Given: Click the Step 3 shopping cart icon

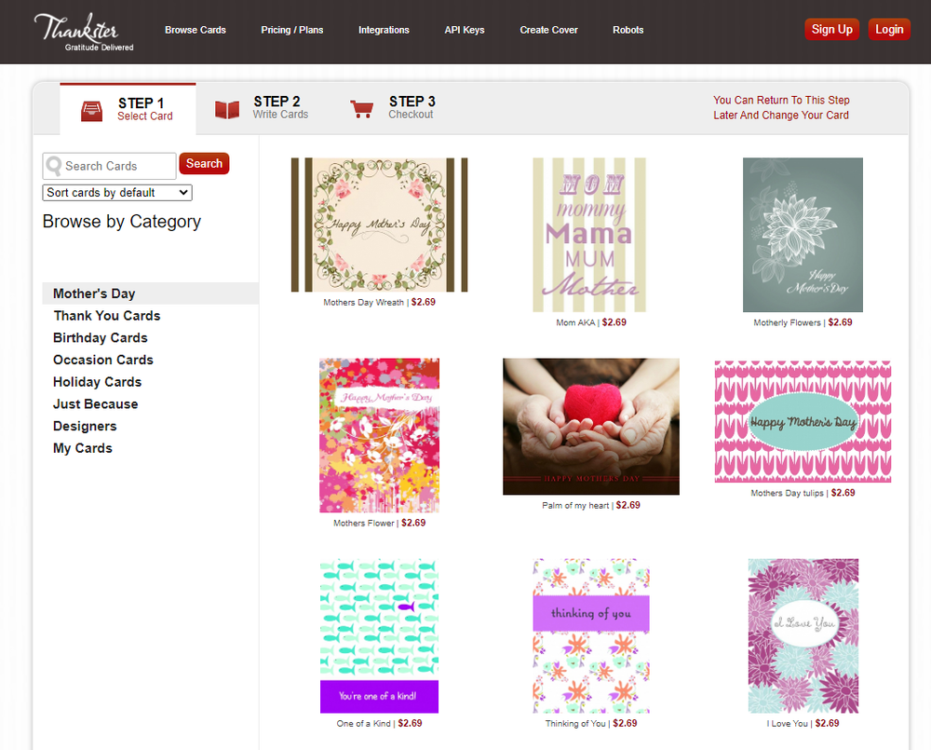Looking at the screenshot, I should tap(361, 109).
